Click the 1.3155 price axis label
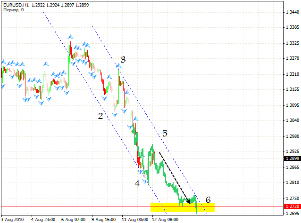The image size is (301, 223). [x=293, y=89]
